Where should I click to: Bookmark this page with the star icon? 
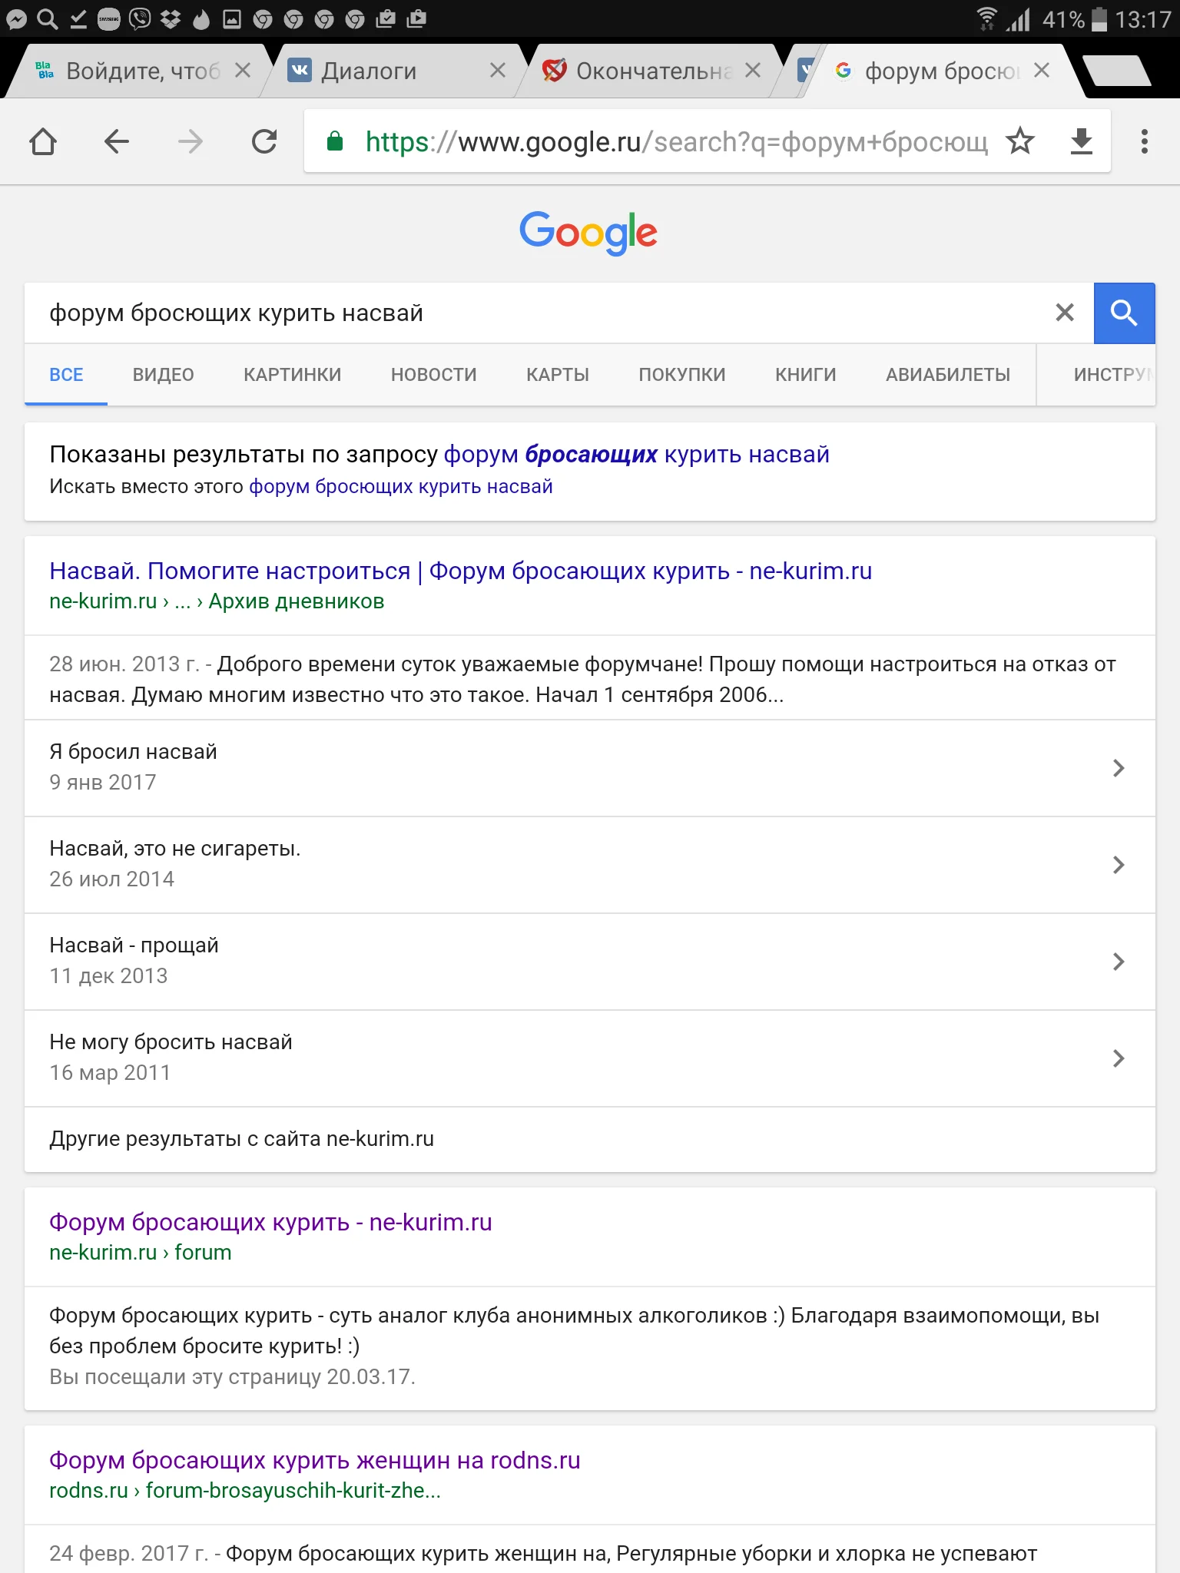click(x=1021, y=141)
